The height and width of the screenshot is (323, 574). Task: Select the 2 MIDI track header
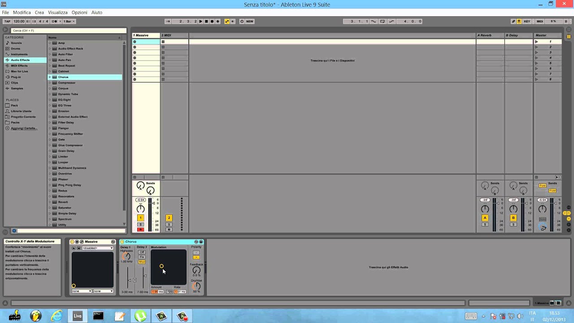[x=174, y=35]
